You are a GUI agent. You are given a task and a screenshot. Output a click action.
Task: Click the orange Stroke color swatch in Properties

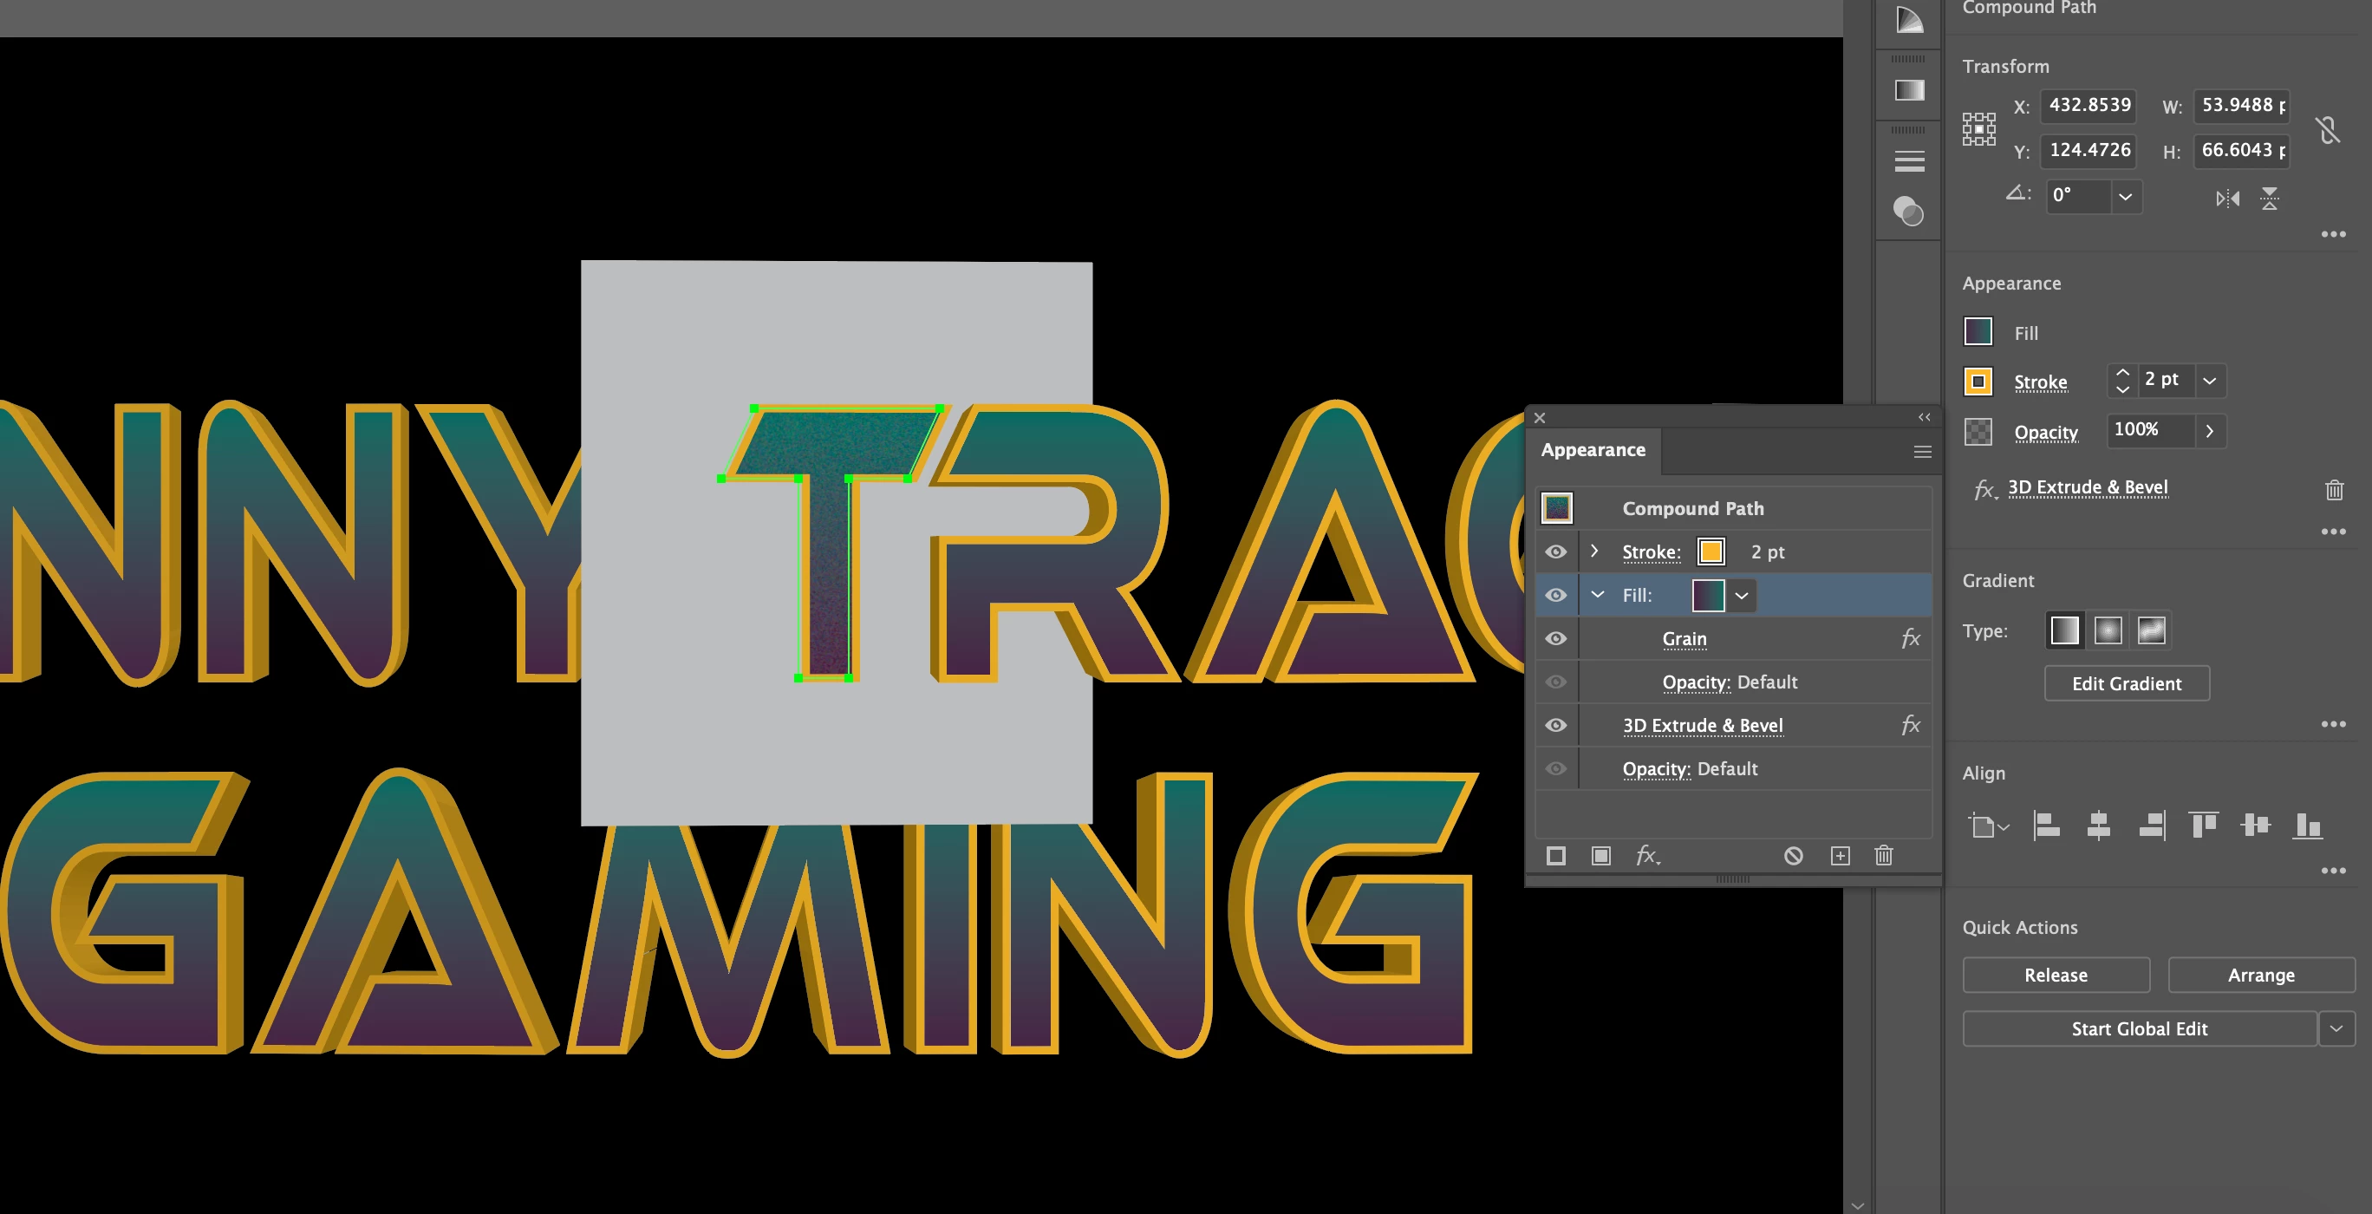[x=1977, y=381]
